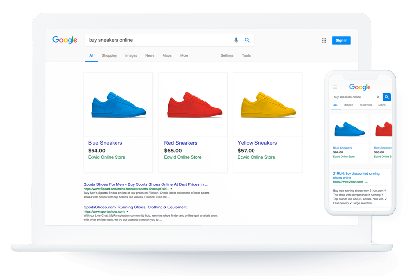
Task: Click the Sign in button
Action: tap(342, 40)
